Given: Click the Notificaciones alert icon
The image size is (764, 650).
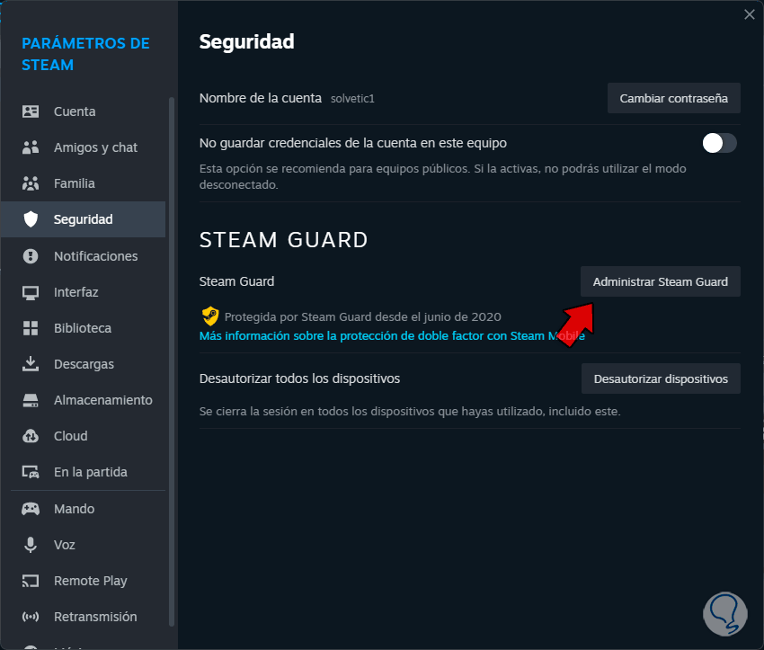Looking at the screenshot, I should point(31,256).
